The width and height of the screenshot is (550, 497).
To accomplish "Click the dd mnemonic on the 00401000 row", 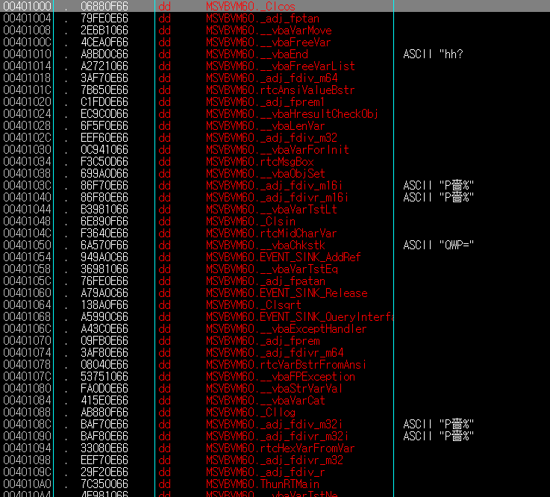I will [164, 6].
